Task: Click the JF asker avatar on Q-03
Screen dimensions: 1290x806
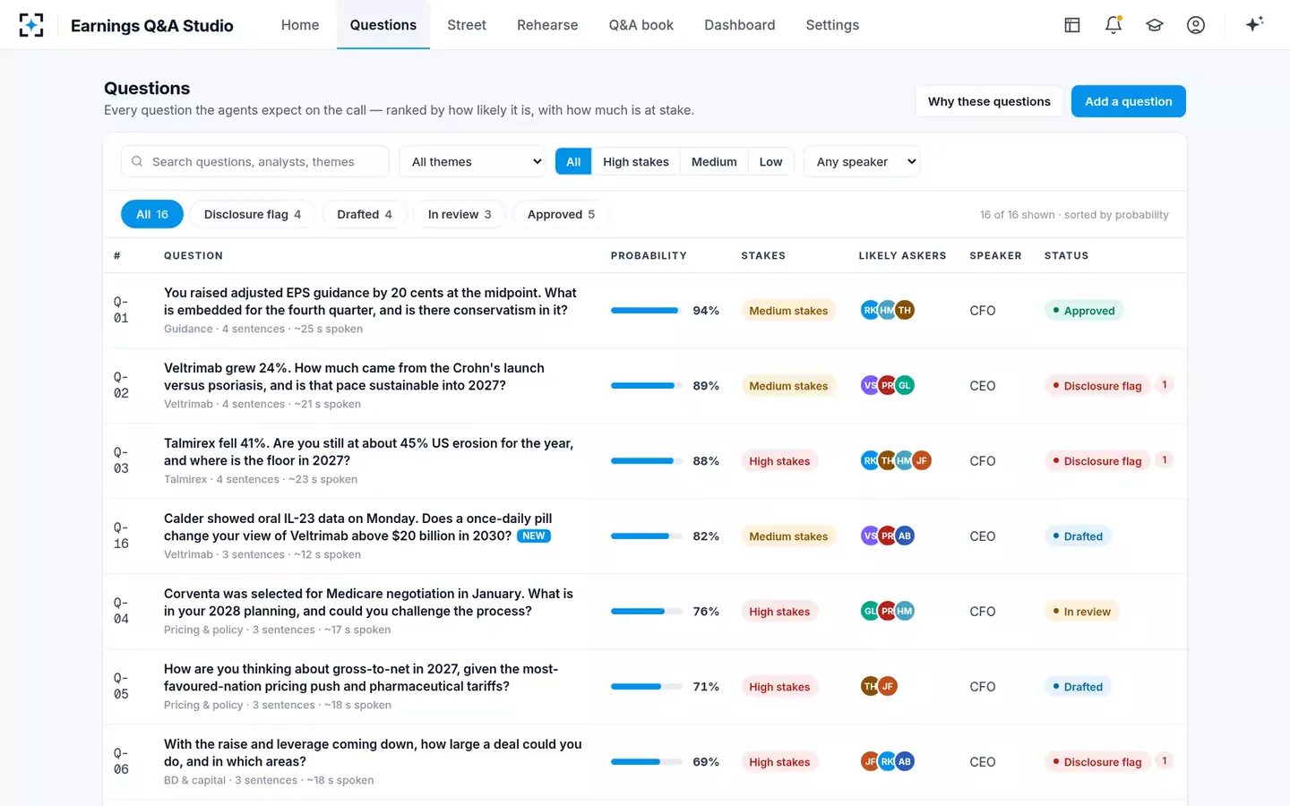Action: (922, 461)
